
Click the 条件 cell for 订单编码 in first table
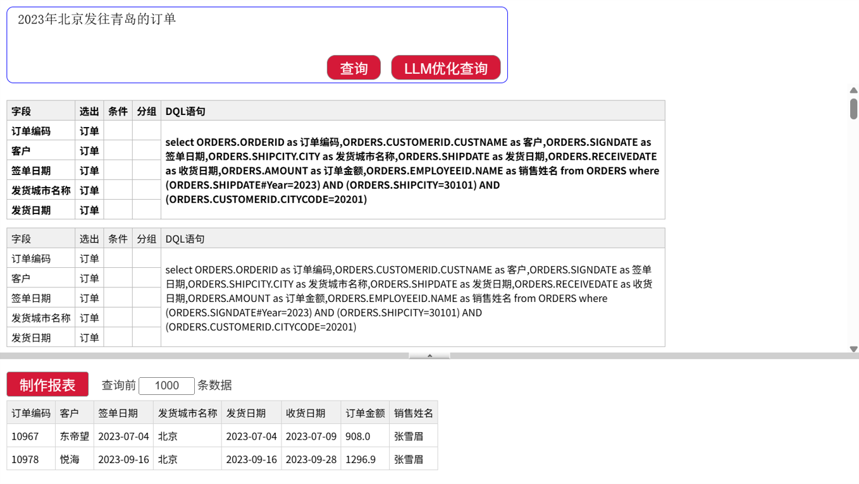[x=118, y=131]
